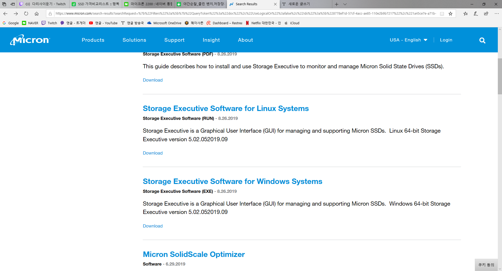Share this page icon
The width and height of the screenshot is (502, 271).
[486, 14]
